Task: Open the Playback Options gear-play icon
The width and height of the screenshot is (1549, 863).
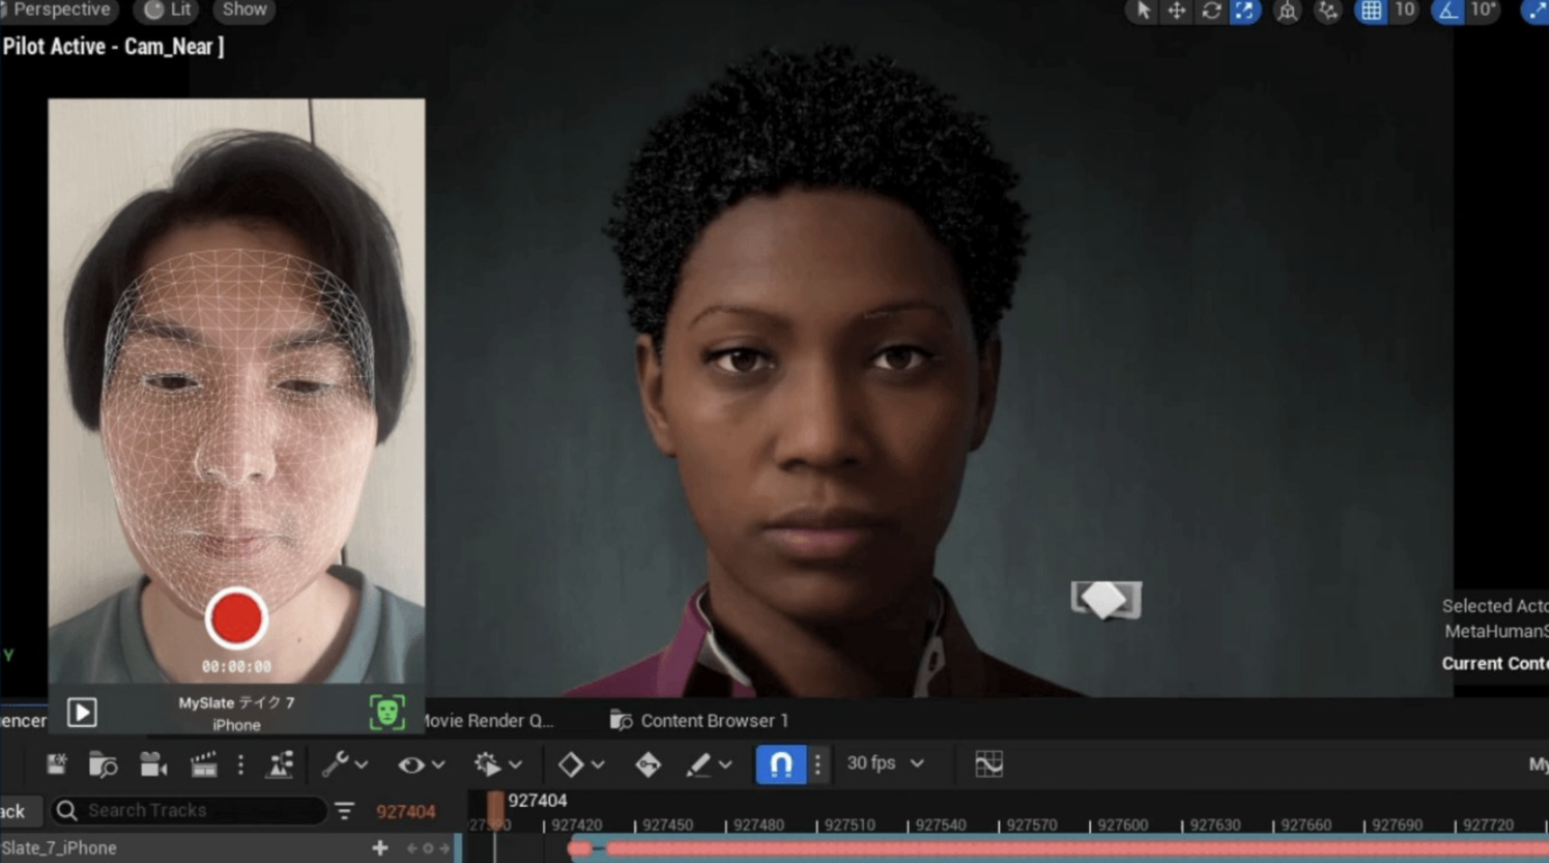Action: point(487,764)
